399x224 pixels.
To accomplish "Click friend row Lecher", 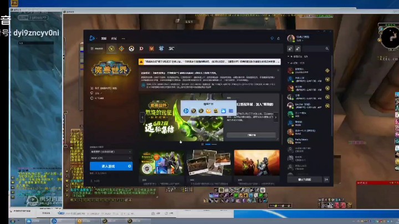I will pyautogui.click(x=309, y=106).
